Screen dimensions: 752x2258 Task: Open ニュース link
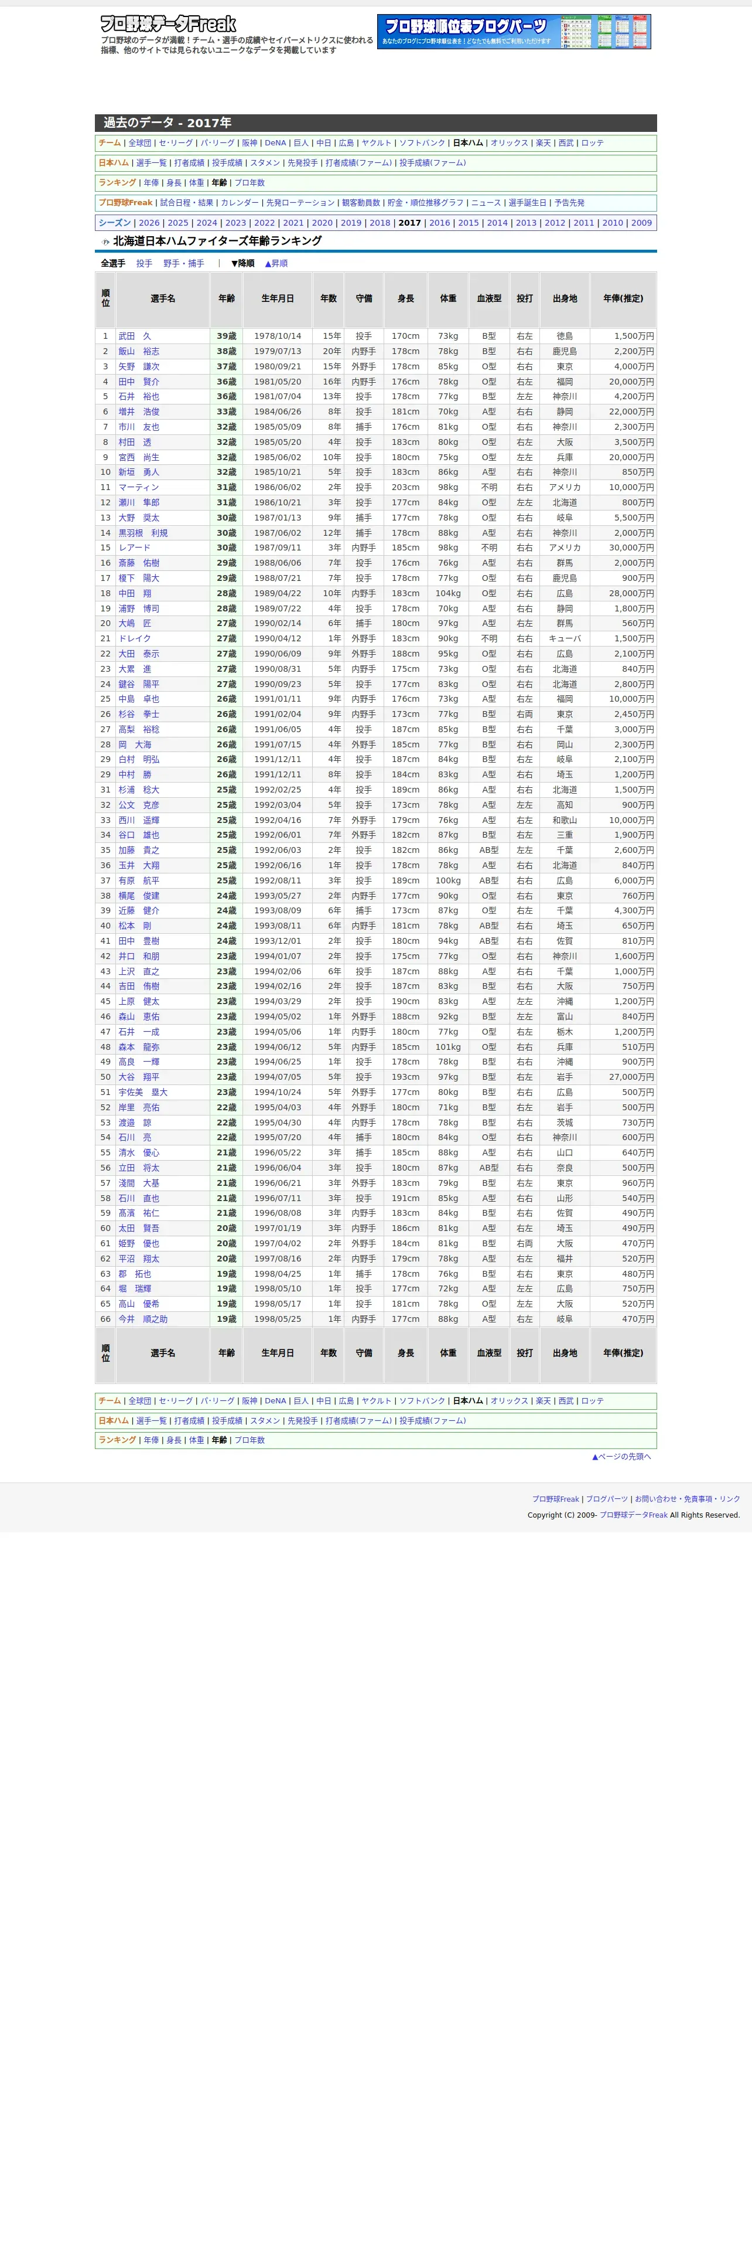point(486,203)
